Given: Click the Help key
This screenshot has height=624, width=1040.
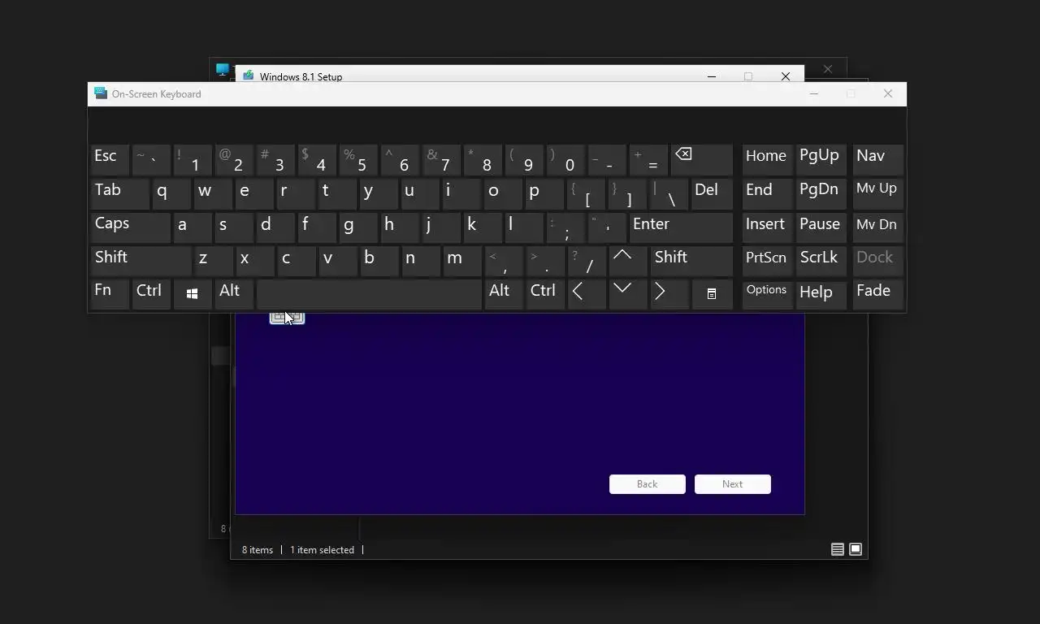Looking at the screenshot, I should point(821,293).
